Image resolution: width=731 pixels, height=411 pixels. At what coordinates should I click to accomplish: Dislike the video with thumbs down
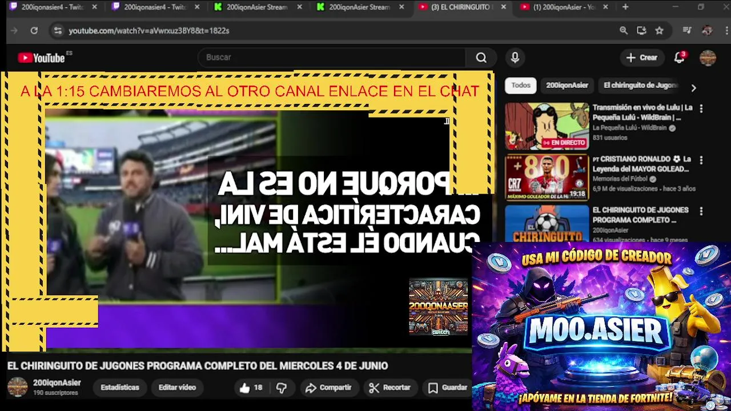(282, 388)
